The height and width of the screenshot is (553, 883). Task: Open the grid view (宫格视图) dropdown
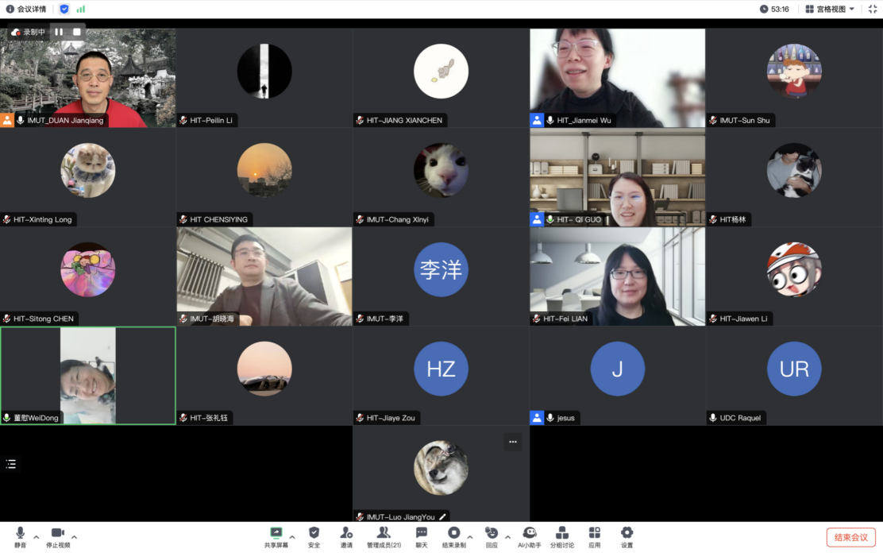[830, 9]
